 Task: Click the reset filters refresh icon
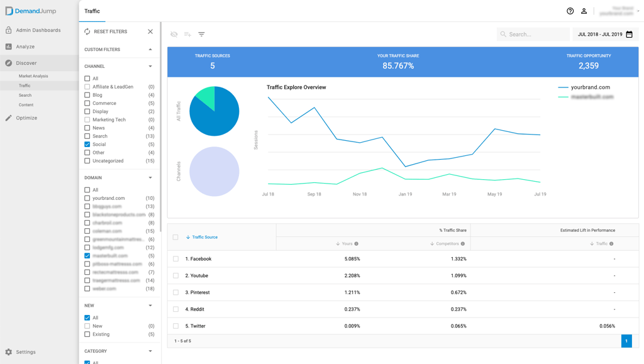coord(87,31)
